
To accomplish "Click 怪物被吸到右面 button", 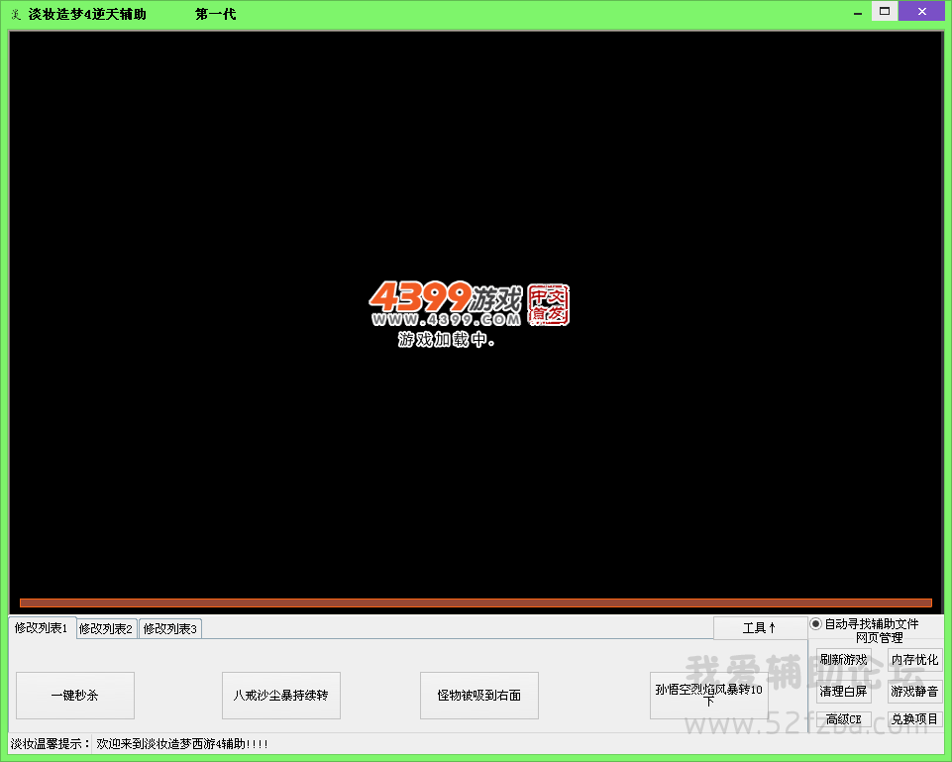I will 479,696.
